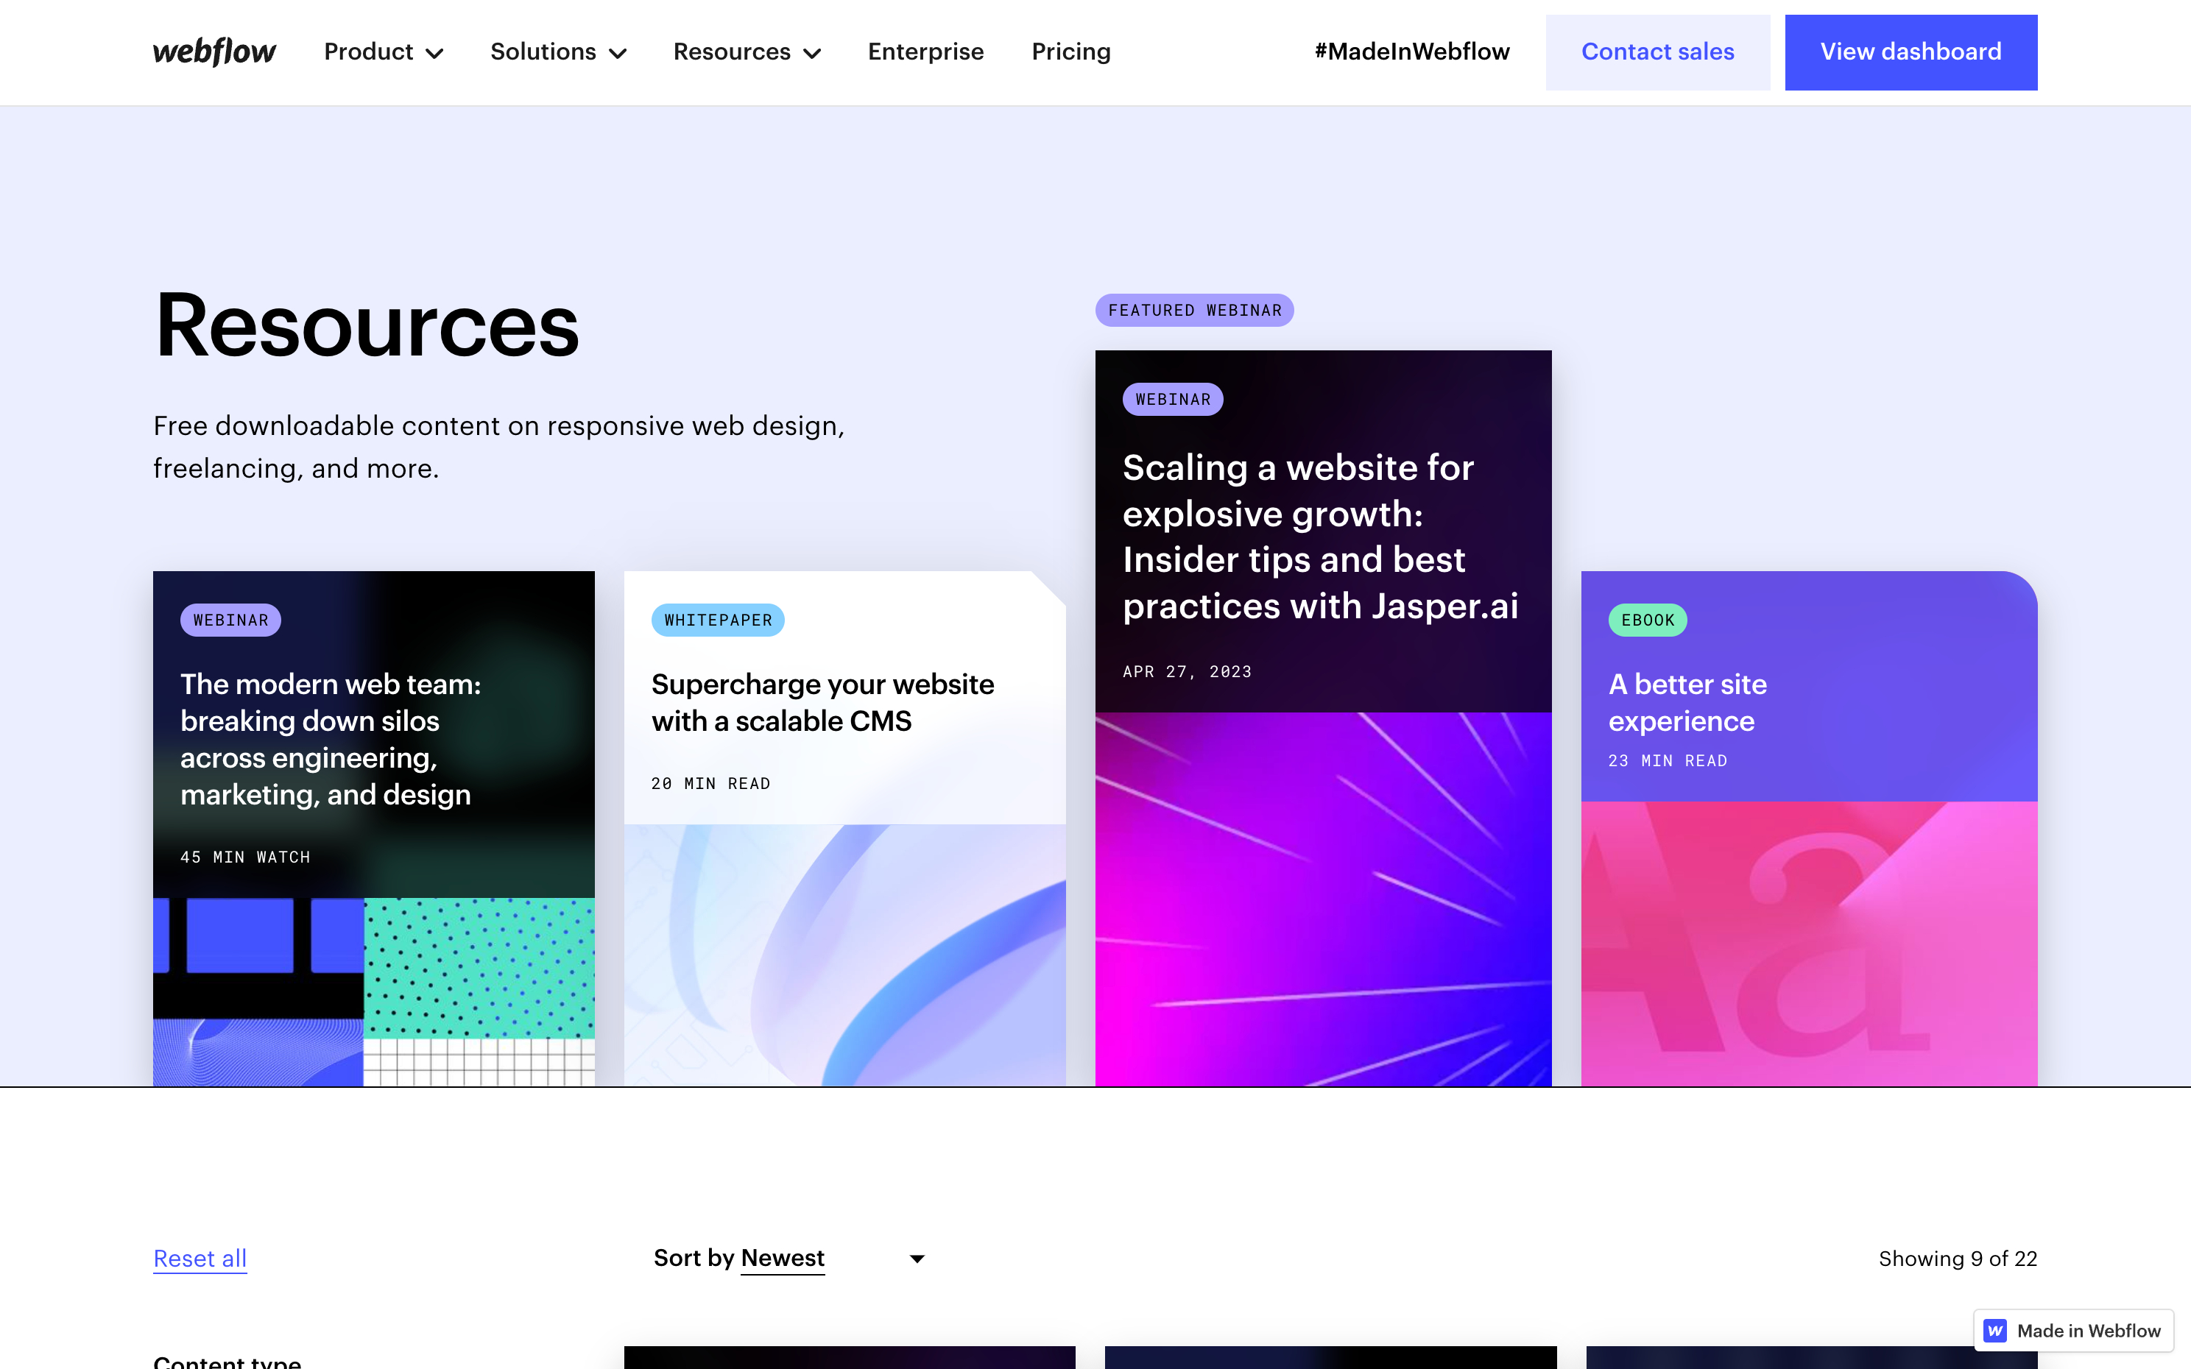Click the Made in Webflow badge
This screenshot has height=1369, width=2191.
point(2073,1330)
